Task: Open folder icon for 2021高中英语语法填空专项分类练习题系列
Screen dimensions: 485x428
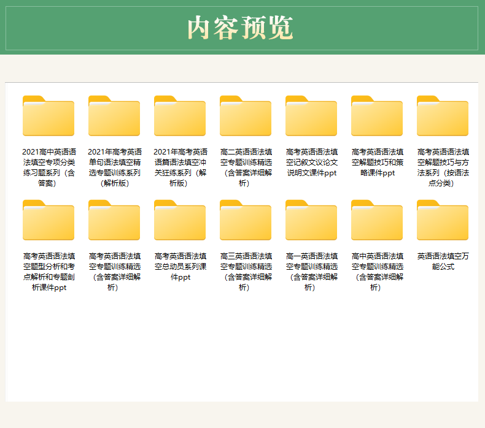Action: 49,115
